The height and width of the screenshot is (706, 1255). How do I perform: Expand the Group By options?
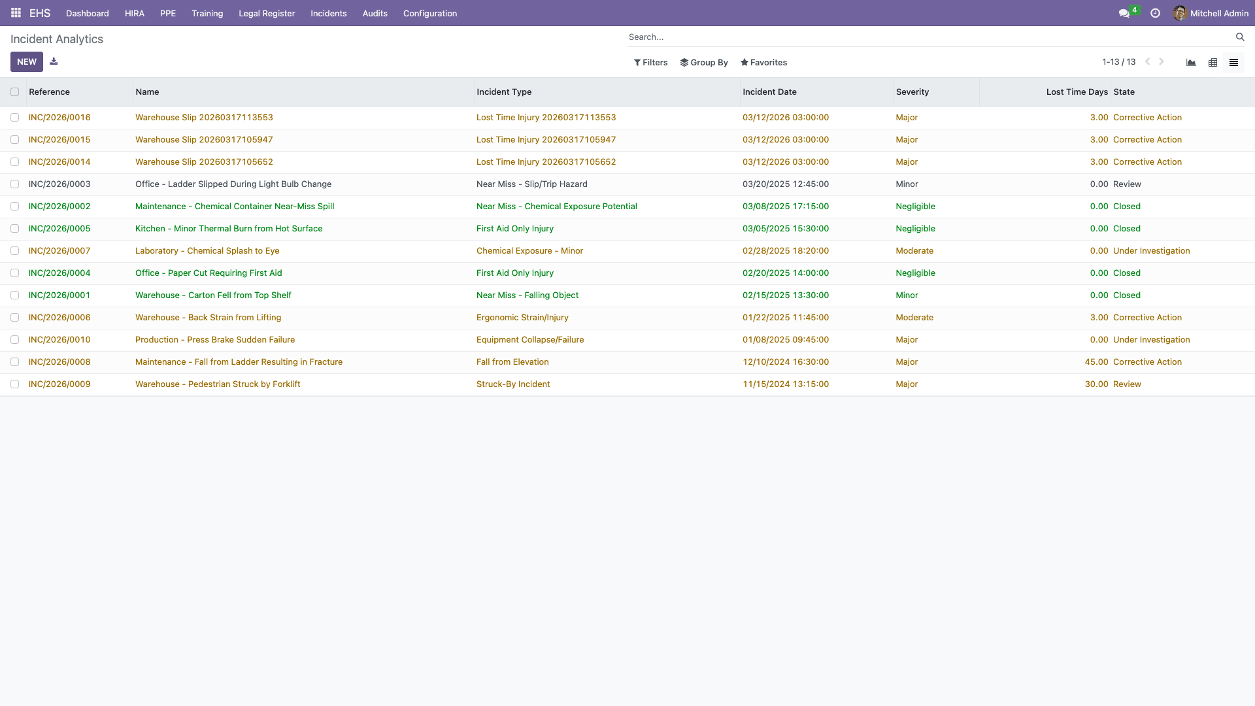[704, 62]
